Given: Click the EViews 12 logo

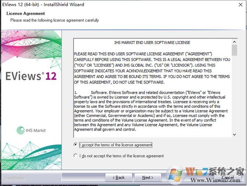Looking at the screenshot, I should pyautogui.click(x=31, y=76).
